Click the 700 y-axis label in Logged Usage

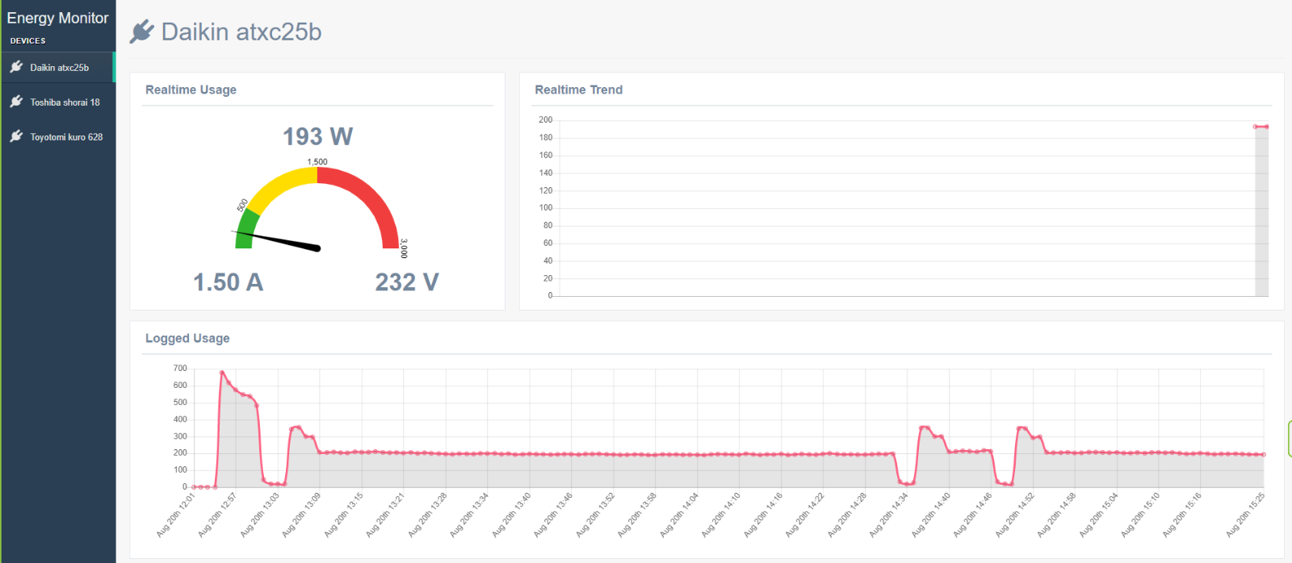click(179, 368)
